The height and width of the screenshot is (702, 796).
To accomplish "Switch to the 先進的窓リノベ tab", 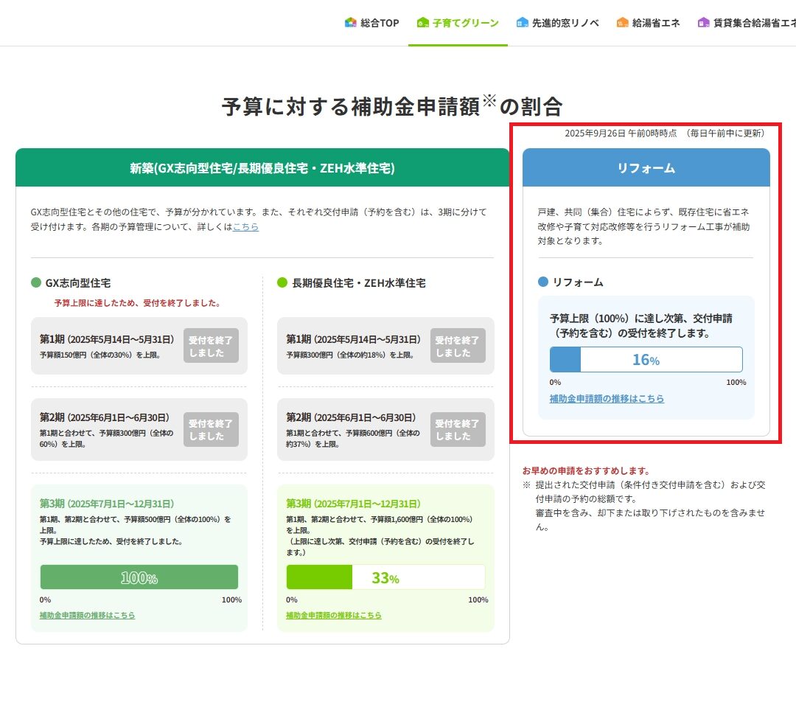I will pos(565,23).
